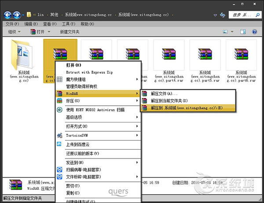The image size is (264, 203).
Task: Click the highlighted selected rar archive icon
Action: 60,54
